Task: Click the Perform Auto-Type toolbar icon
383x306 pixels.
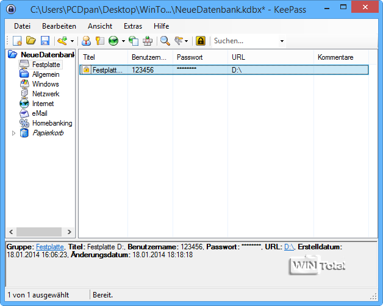Action: [x=148, y=41]
